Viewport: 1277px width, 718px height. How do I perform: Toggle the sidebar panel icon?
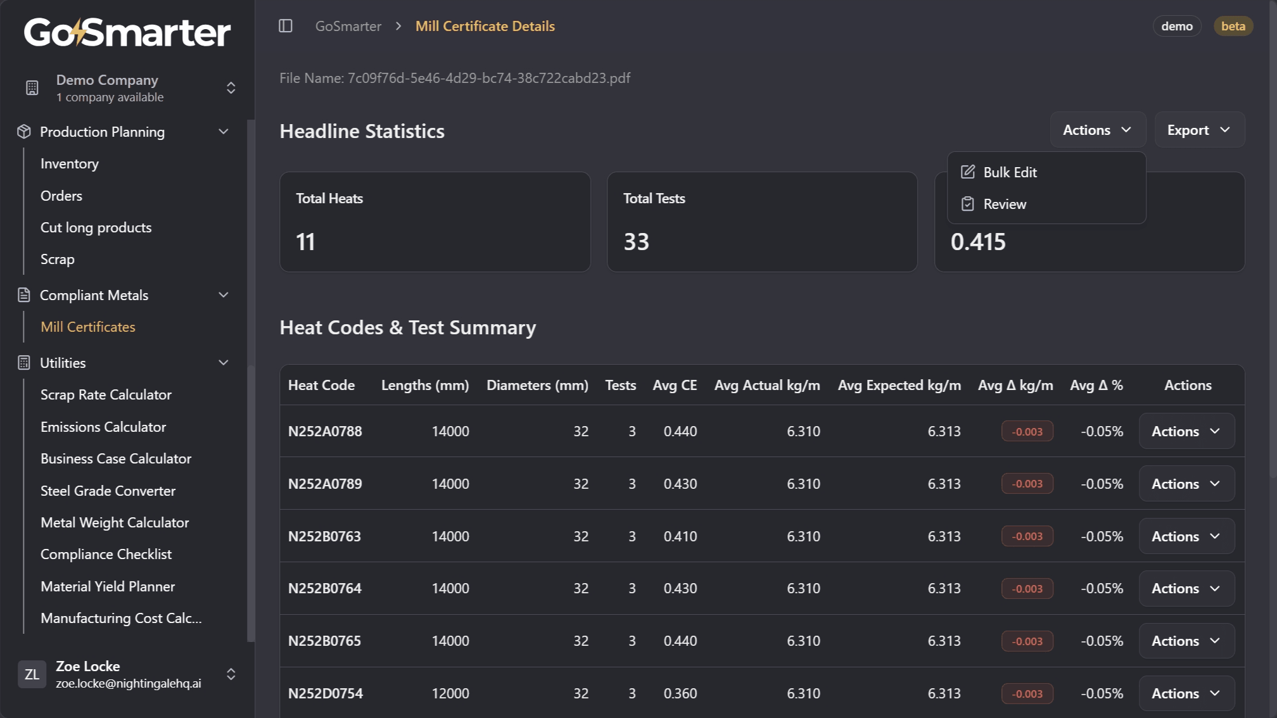pyautogui.click(x=286, y=26)
